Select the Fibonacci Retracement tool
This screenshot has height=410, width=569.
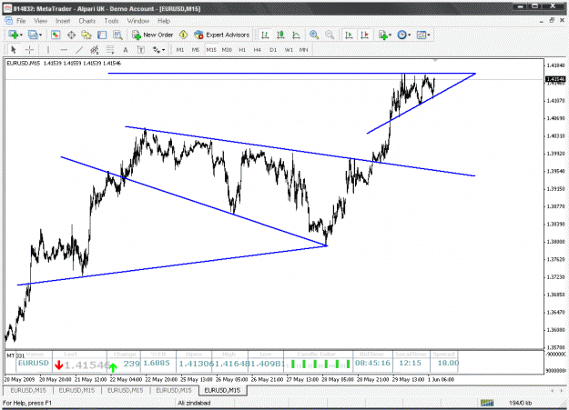pos(110,50)
